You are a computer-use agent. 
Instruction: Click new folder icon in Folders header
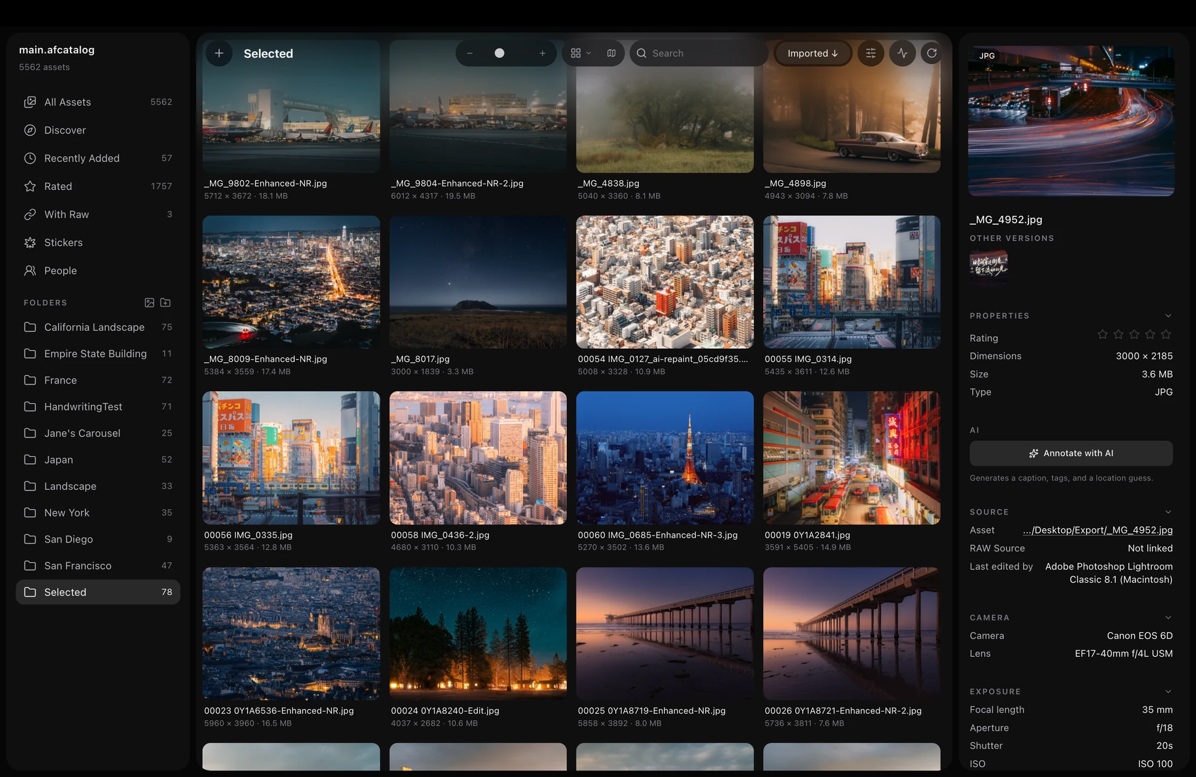click(x=166, y=303)
